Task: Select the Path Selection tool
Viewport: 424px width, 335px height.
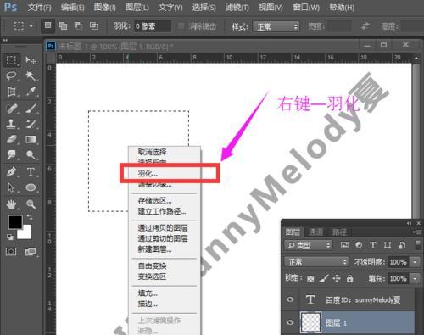Action: (11, 187)
